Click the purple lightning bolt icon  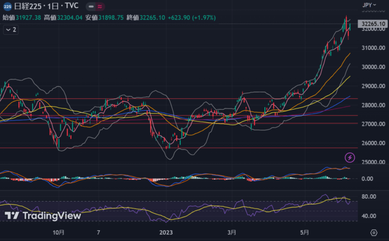(x=350, y=157)
